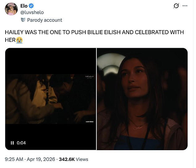Open the @luvshelo handle link
Viewport: 196px width, 168px height.
tap(32, 12)
